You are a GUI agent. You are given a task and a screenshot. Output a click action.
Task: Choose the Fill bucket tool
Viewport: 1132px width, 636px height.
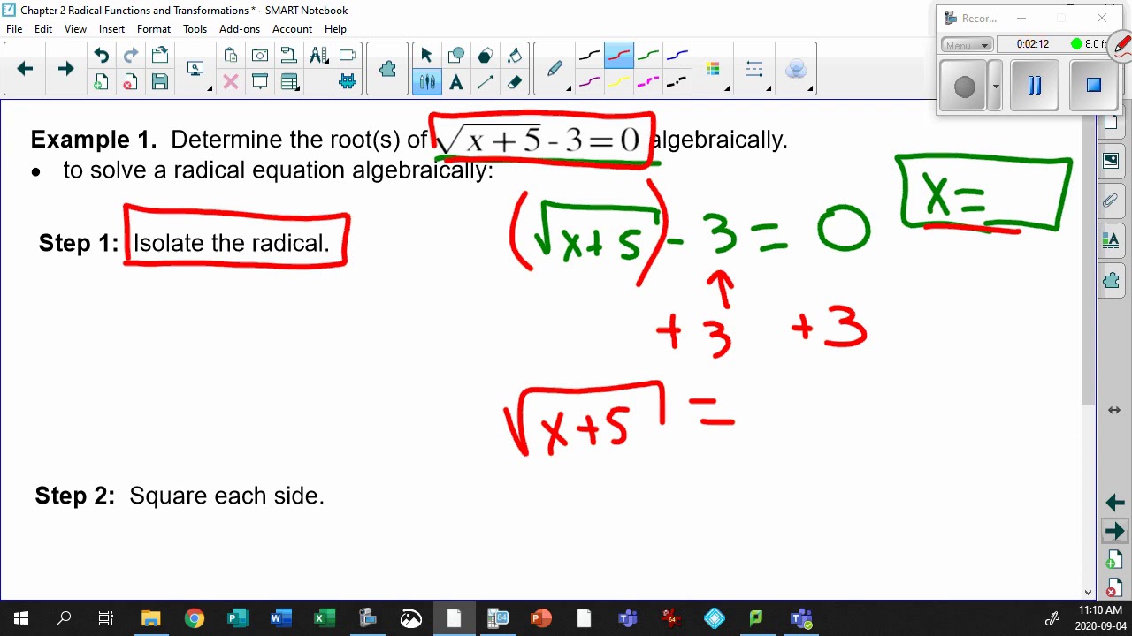(514, 56)
